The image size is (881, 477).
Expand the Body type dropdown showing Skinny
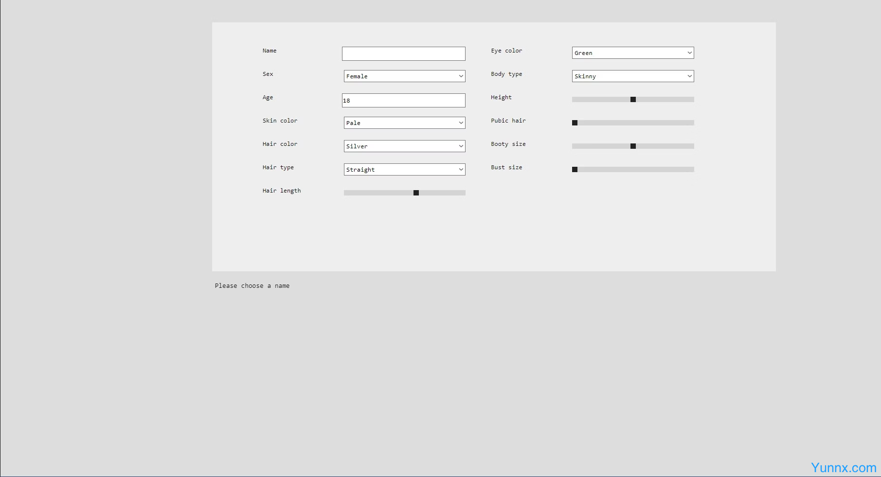(x=632, y=76)
